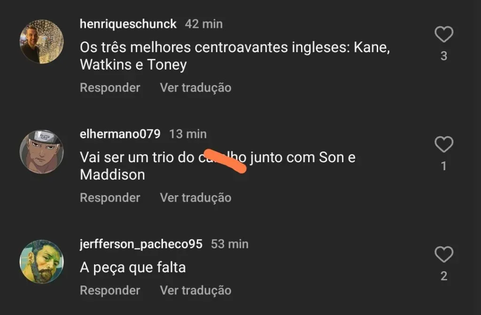Screen dimensions: 481x315
Task: Click Responder under henriqueschunck's comment
Action: coord(110,88)
